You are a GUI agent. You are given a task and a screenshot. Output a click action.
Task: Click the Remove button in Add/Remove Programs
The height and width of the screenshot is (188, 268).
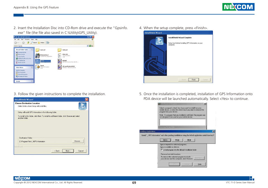199,158
